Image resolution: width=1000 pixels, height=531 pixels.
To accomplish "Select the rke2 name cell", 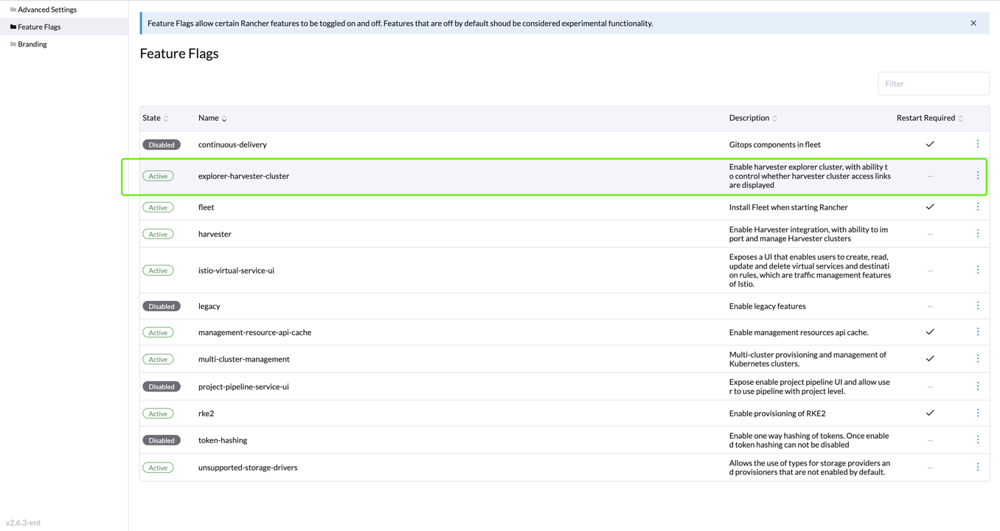I will (206, 414).
